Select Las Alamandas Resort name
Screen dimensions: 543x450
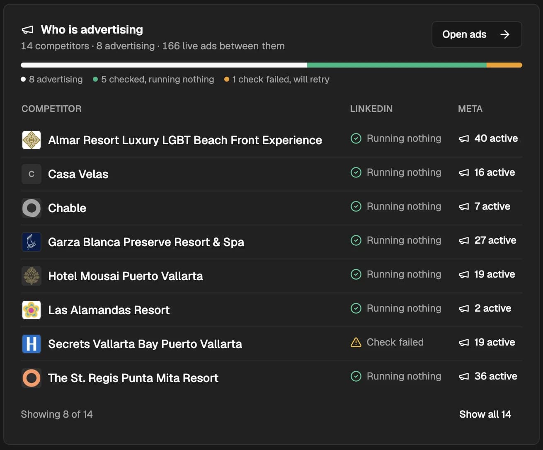click(x=109, y=310)
